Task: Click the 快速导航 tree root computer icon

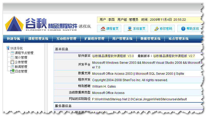Action: (x=8, y=48)
